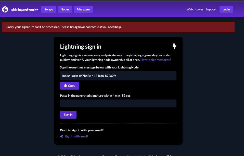Screen dimensions: 244x156
Task: Click the heart Donate icon in footer
Action: click(168, 155)
